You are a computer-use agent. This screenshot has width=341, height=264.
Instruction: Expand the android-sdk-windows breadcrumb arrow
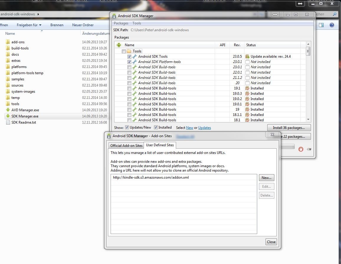pyautogui.click(x=38, y=14)
